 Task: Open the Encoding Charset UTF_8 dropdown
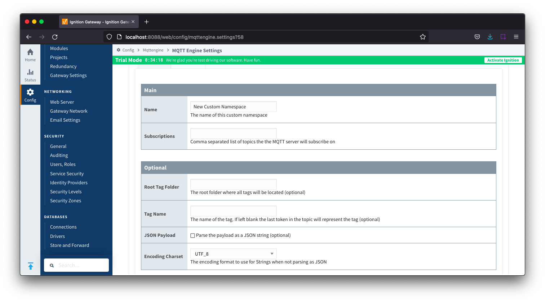[x=234, y=254]
